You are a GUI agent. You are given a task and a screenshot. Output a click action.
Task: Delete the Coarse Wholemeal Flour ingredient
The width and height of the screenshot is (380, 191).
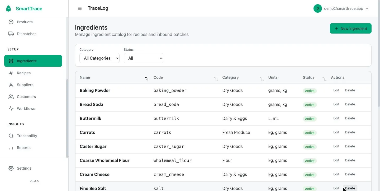tap(350, 160)
